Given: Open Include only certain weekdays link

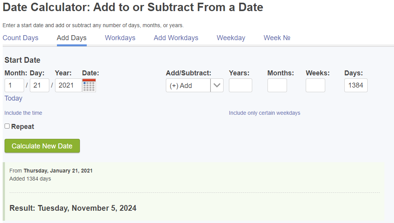Looking at the screenshot, I should [264, 113].
